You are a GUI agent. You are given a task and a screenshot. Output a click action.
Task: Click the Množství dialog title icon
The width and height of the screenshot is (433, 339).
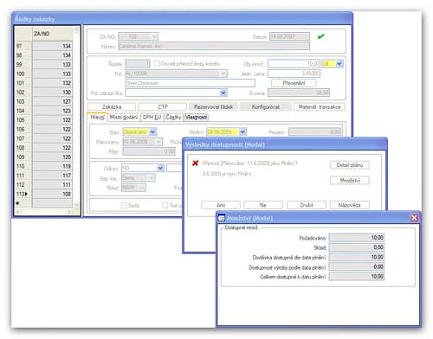[x=222, y=218]
